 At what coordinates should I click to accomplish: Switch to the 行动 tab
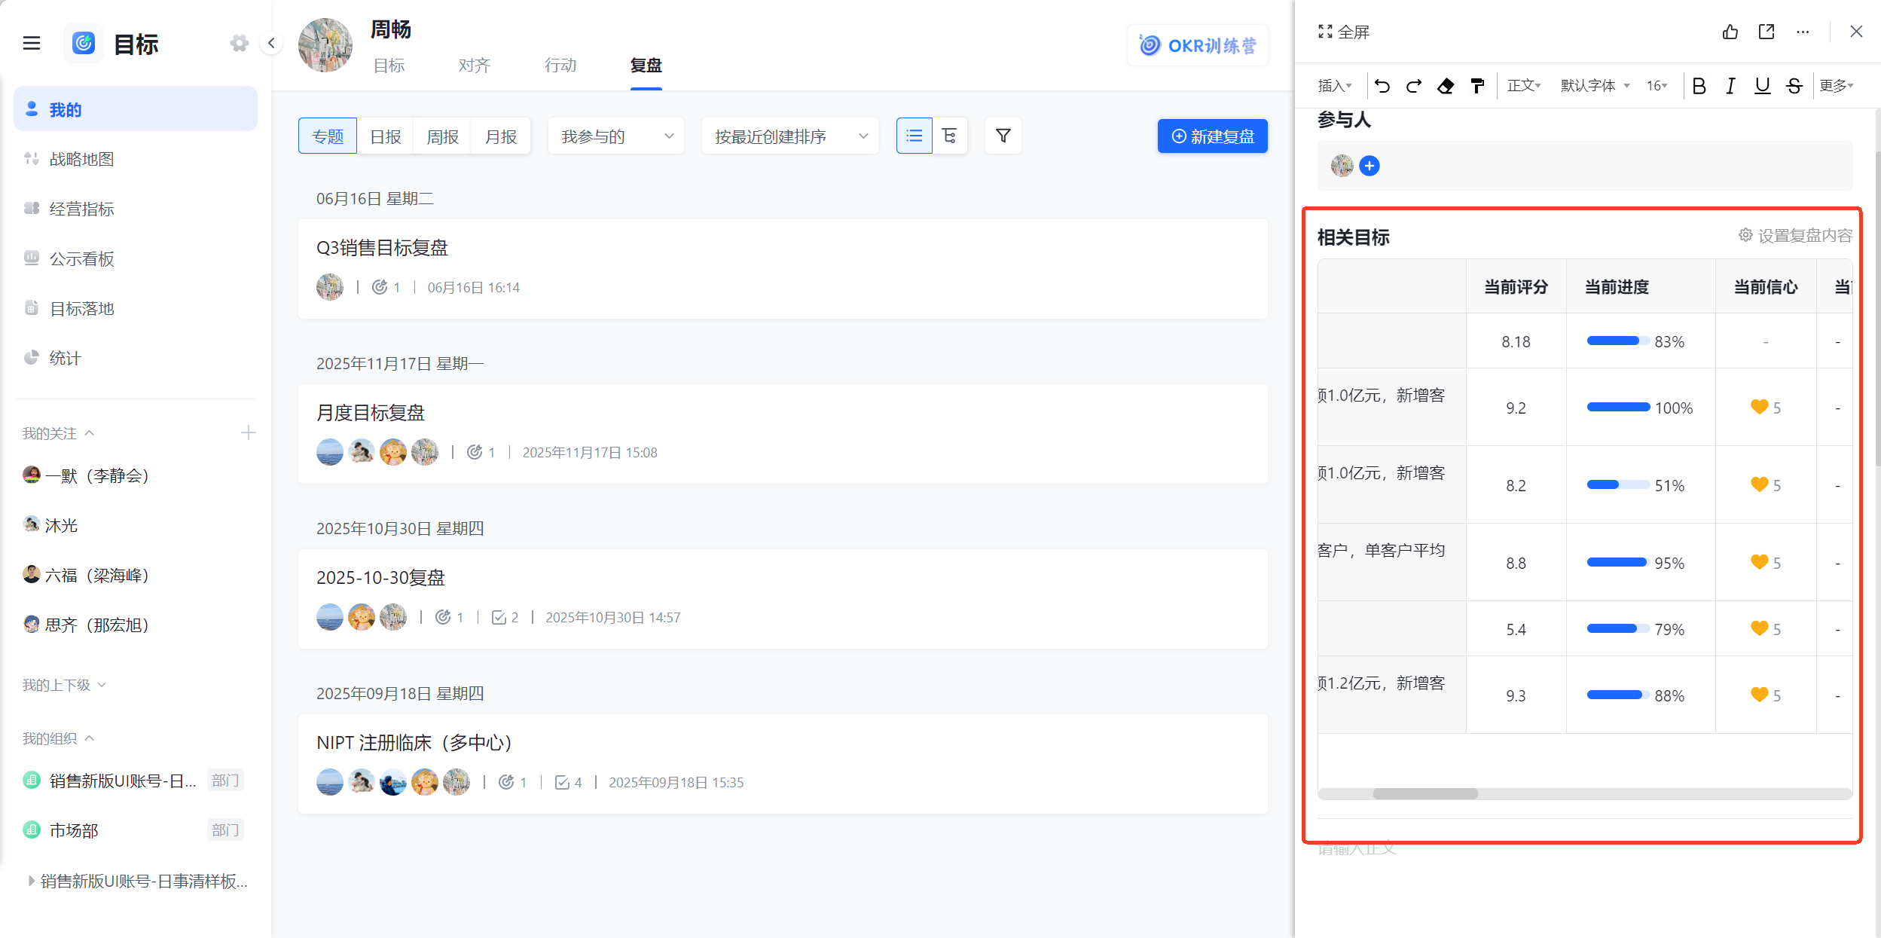560,66
